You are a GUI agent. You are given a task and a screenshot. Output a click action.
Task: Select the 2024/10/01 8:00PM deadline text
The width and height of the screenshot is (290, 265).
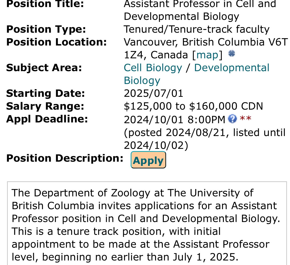pyautogui.click(x=174, y=119)
